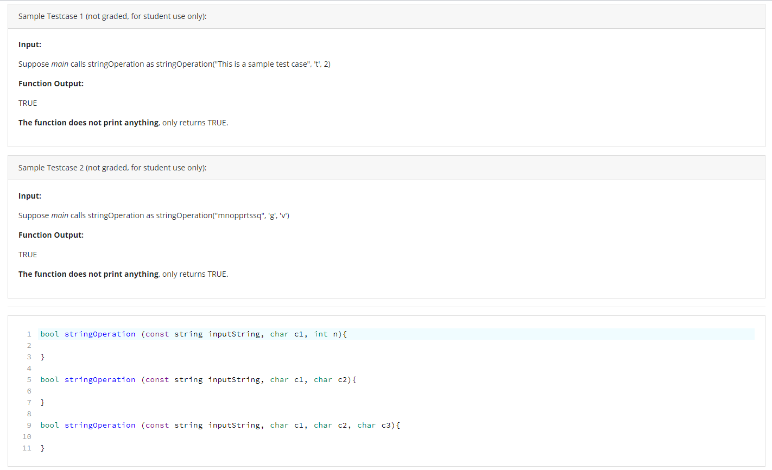Select the highlighted code line 1
The height and width of the screenshot is (470, 772).
217,334
